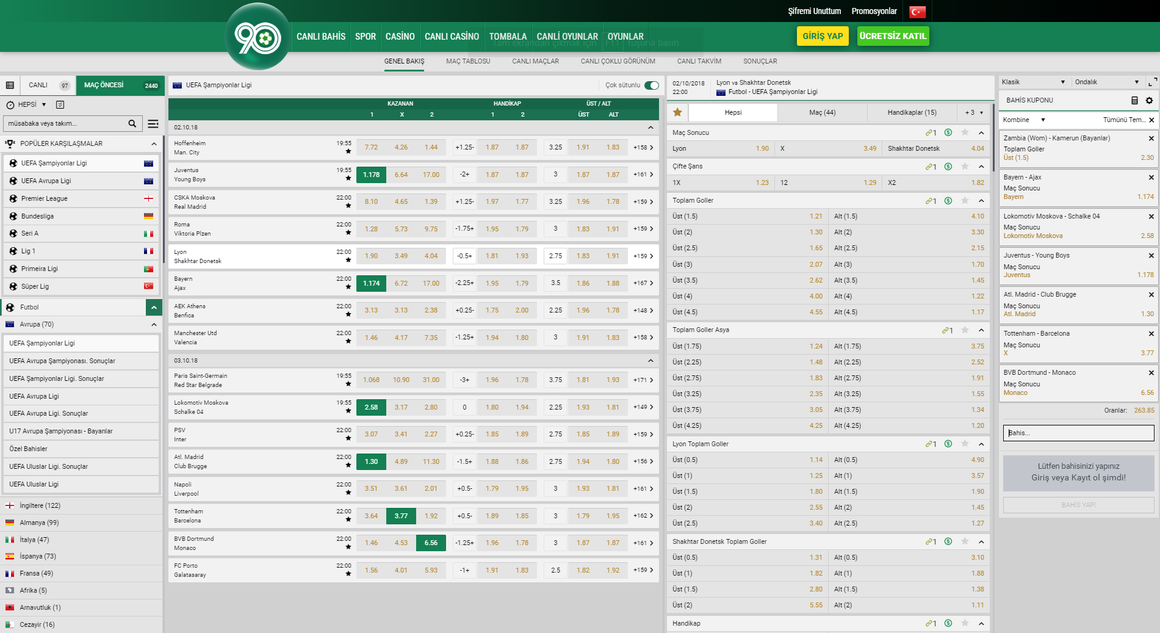Click the Bahis stake input field
The height and width of the screenshot is (633, 1160).
1078,433
